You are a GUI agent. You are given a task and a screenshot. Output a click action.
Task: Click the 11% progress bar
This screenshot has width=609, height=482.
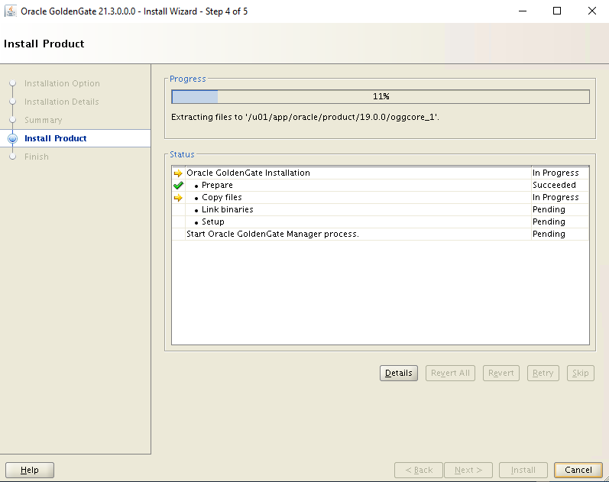(x=381, y=97)
